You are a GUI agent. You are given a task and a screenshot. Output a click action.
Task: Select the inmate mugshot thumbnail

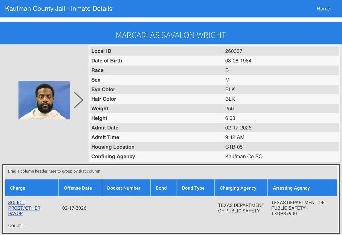(44, 100)
